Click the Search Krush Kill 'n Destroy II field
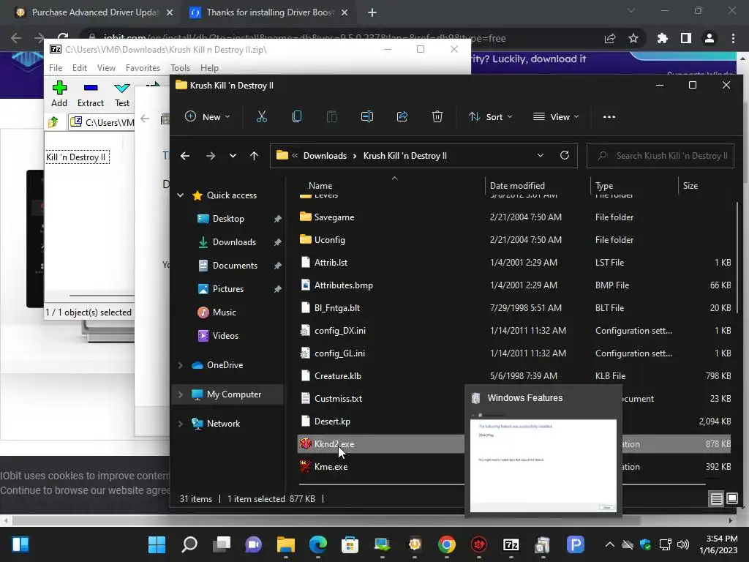749x562 pixels. 660,156
